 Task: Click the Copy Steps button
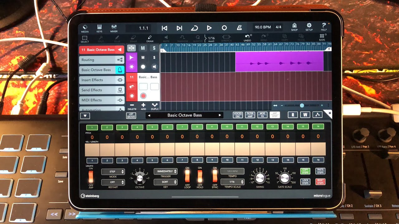click(x=305, y=171)
